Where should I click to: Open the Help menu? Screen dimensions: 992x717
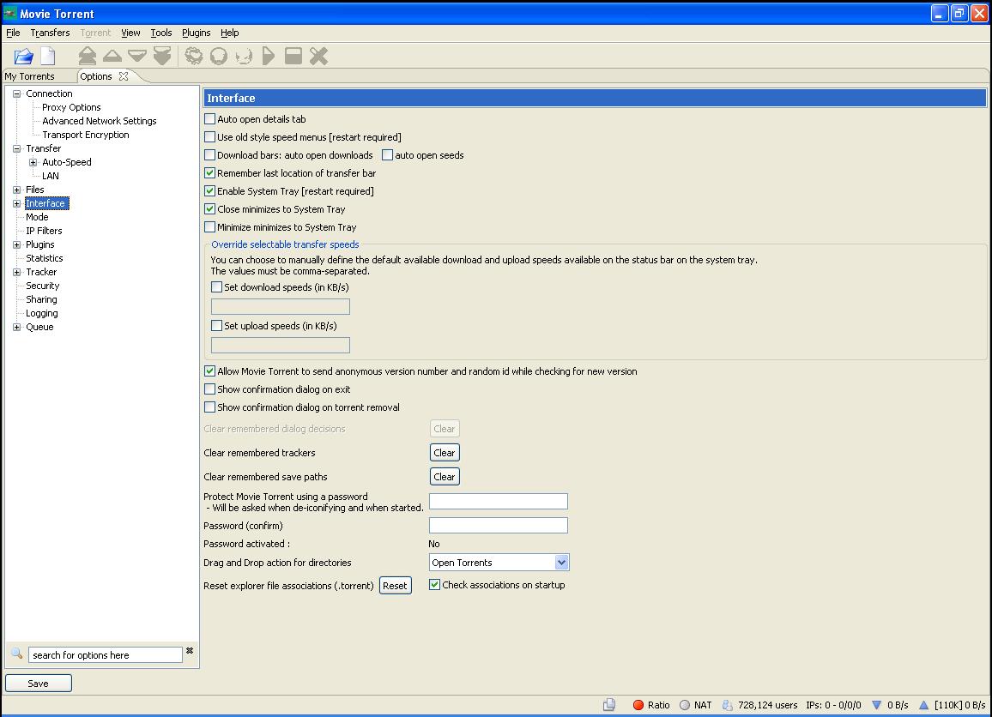click(230, 33)
